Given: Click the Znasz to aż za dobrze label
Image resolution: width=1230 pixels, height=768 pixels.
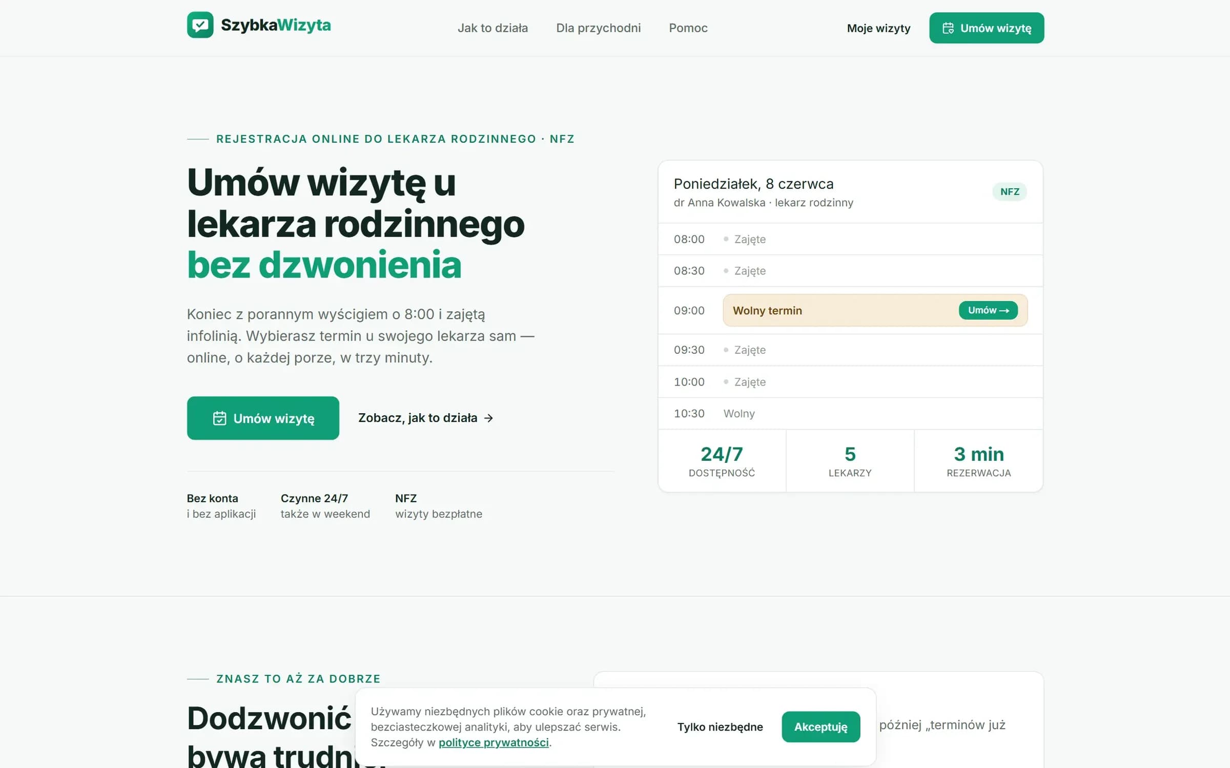Looking at the screenshot, I should tap(298, 679).
